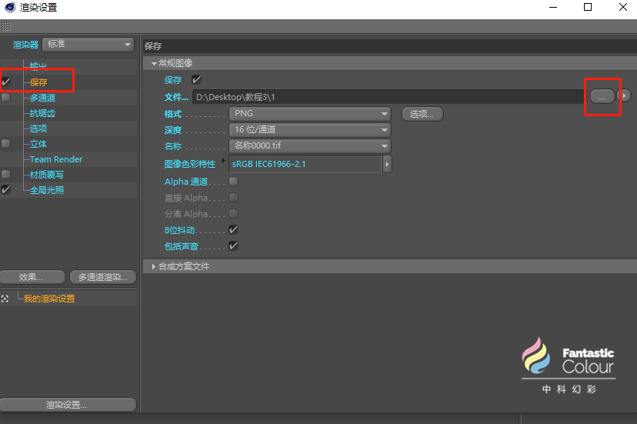Select 保存 in the settings tree
Viewport: 637px width, 424px height.
(38, 82)
